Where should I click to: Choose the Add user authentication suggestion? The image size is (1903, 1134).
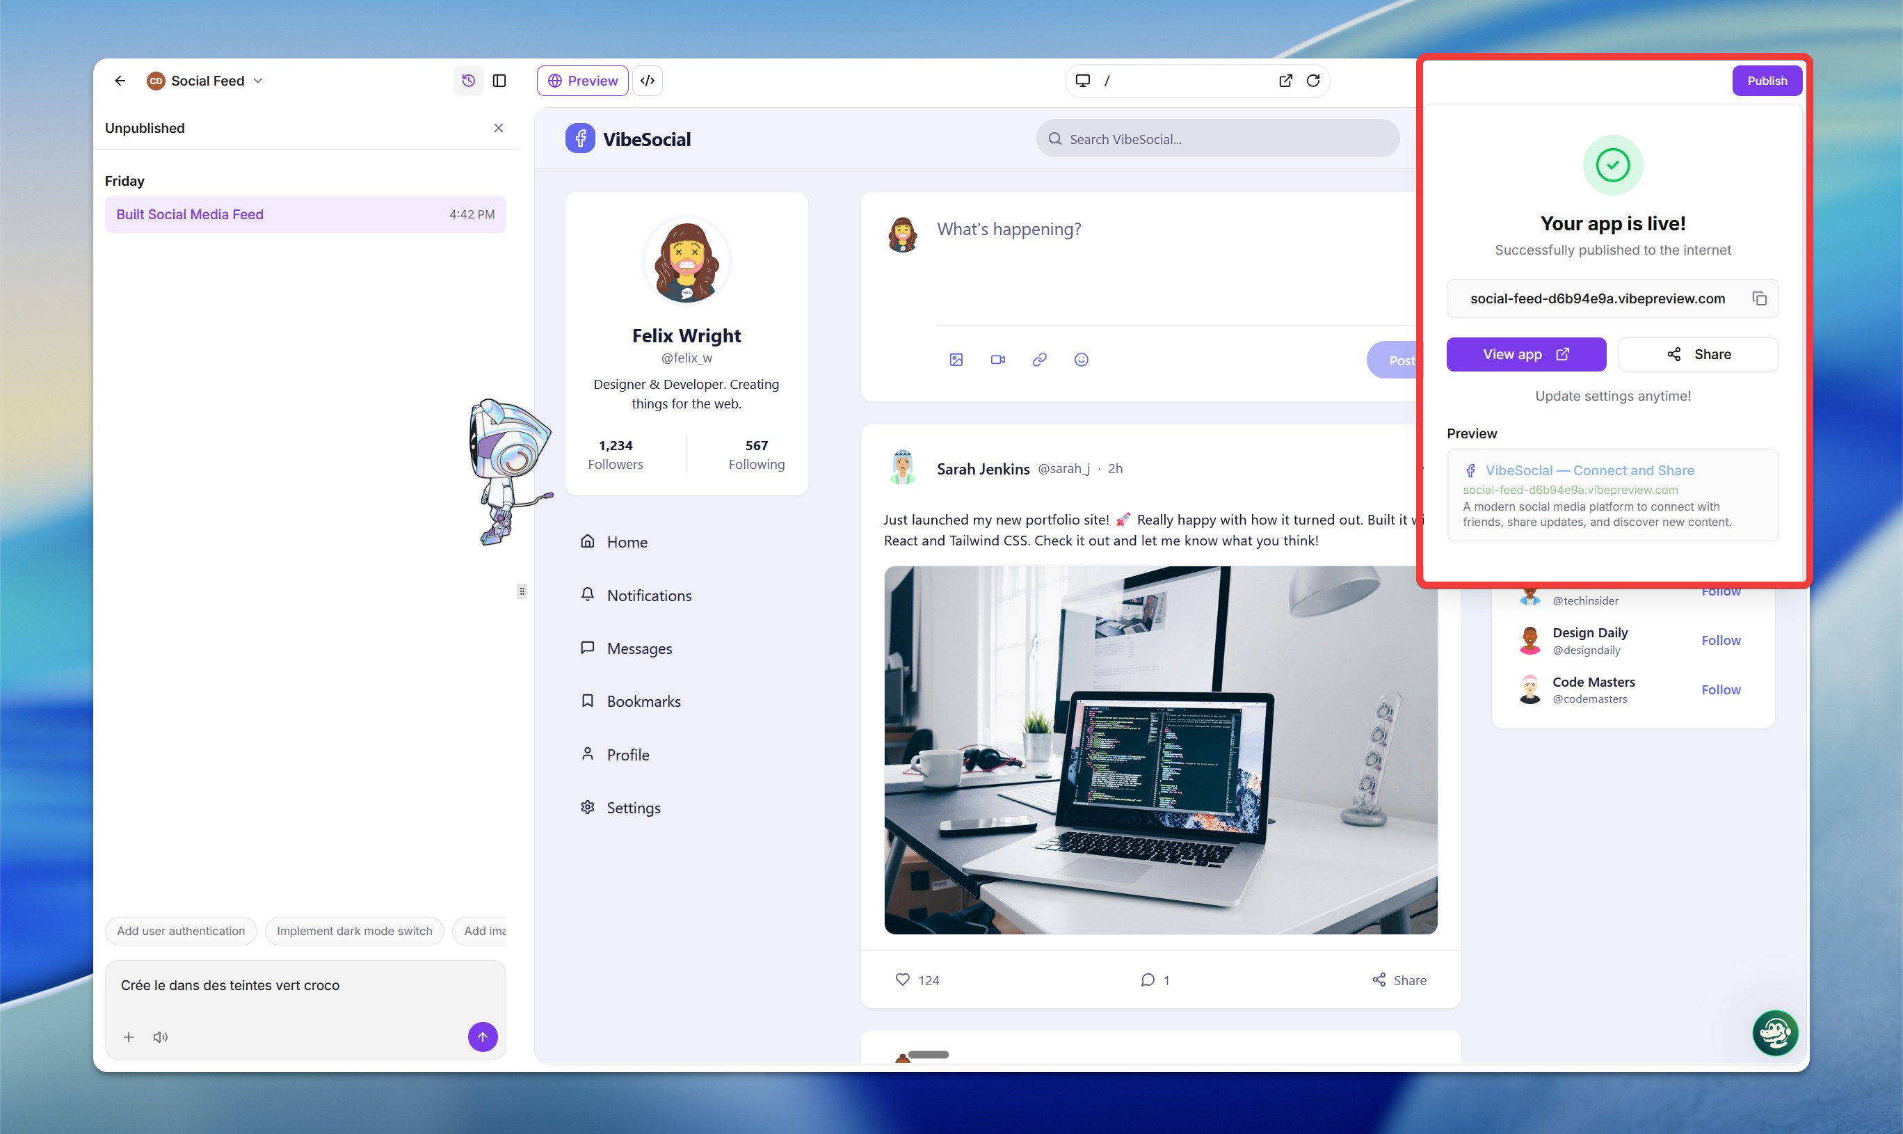pyautogui.click(x=181, y=931)
